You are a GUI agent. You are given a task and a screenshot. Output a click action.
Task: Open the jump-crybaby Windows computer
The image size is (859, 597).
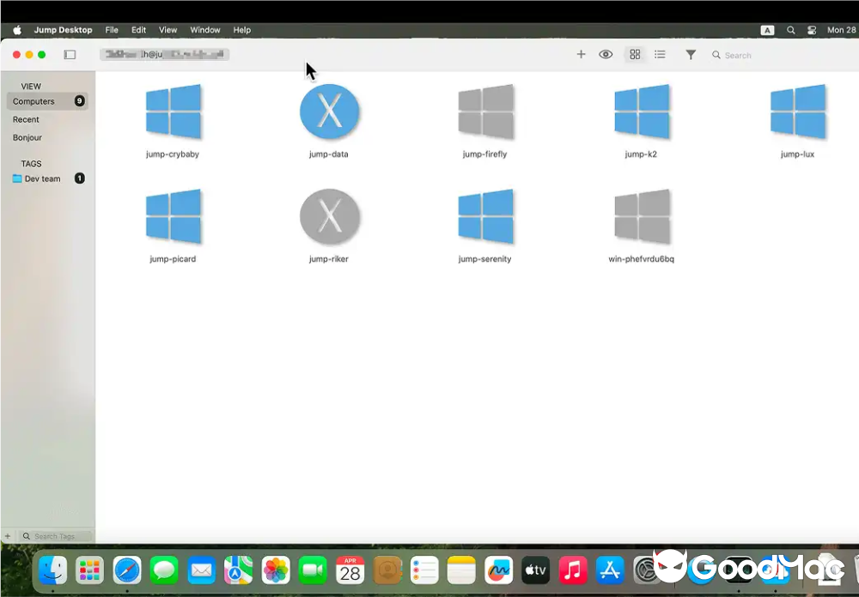(174, 112)
